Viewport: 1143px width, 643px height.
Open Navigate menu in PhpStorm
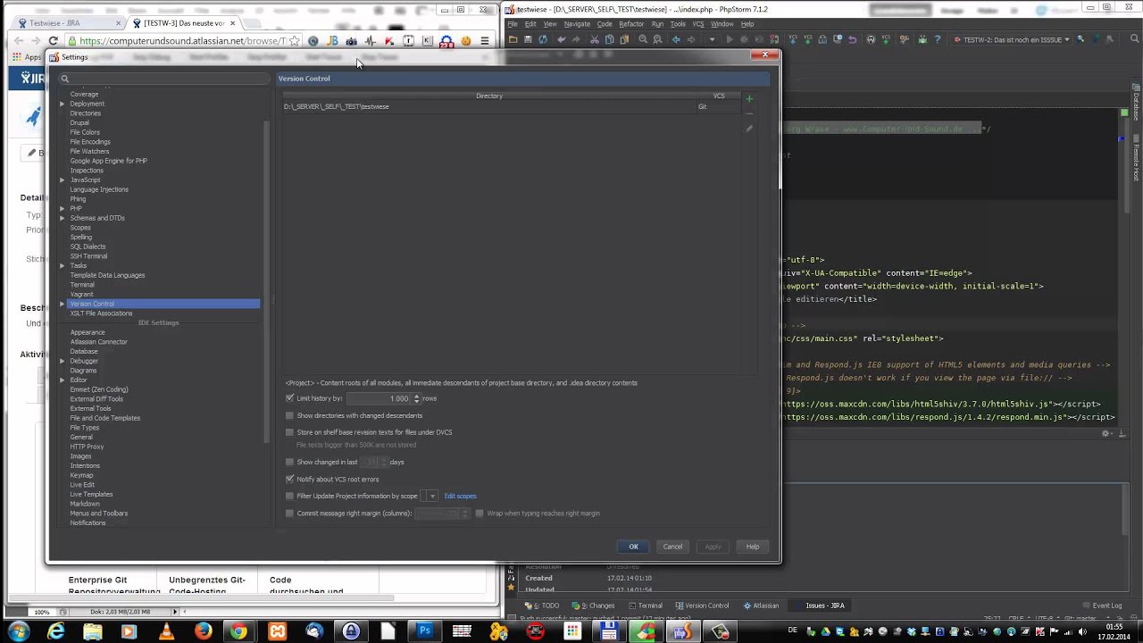coord(577,24)
